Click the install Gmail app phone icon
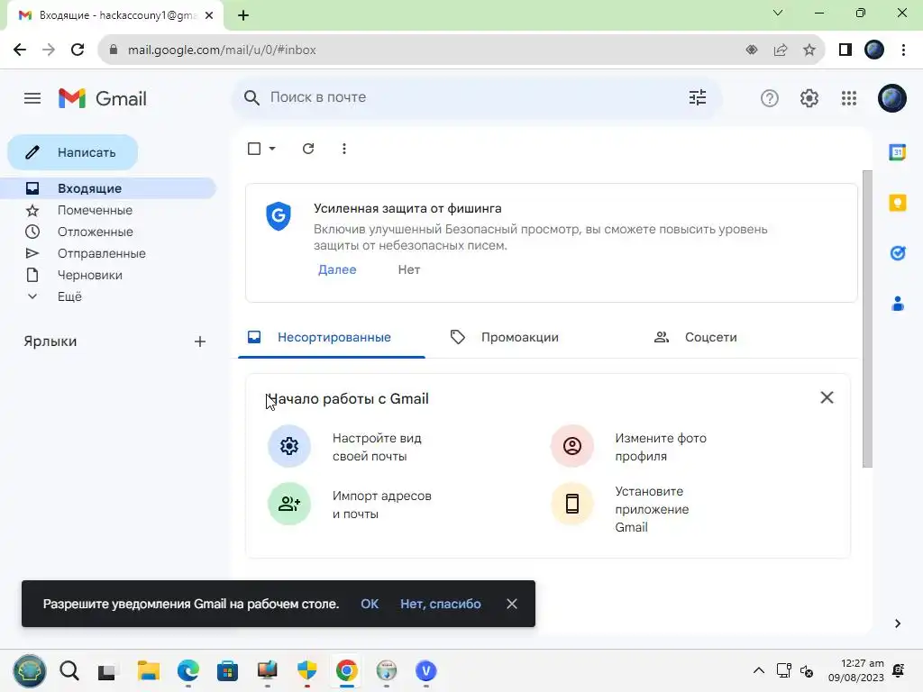This screenshot has height=692, width=923. coord(571,504)
